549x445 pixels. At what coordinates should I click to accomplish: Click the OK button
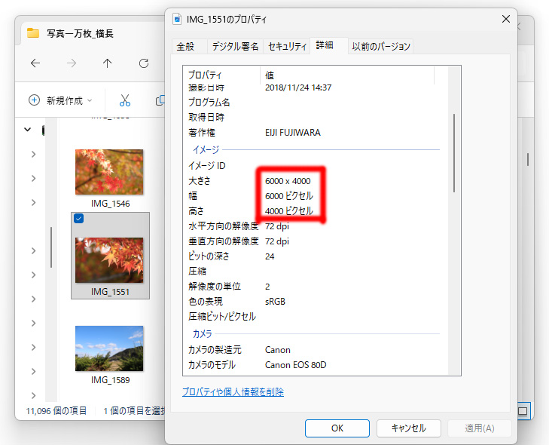(x=337, y=428)
